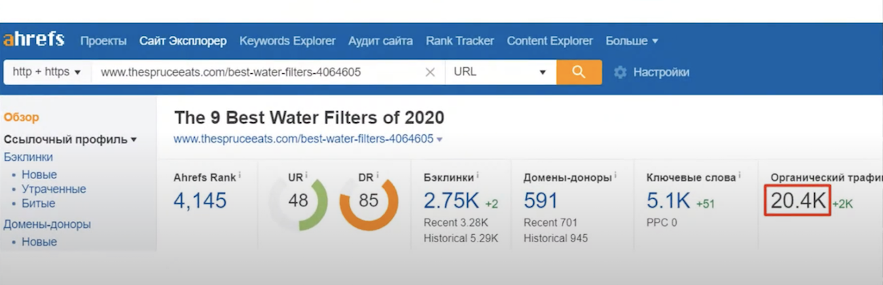
Task: Click the DR 85 gauge
Action: [x=368, y=201]
